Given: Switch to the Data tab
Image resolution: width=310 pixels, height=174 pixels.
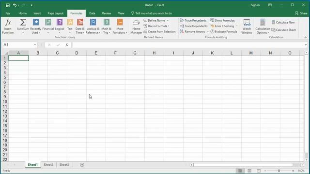Looking at the screenshot, I should [x=92, y=14].
